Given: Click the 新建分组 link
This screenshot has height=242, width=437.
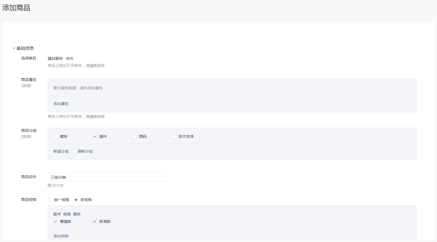Looking at the screenshot, I should (61, 151).
